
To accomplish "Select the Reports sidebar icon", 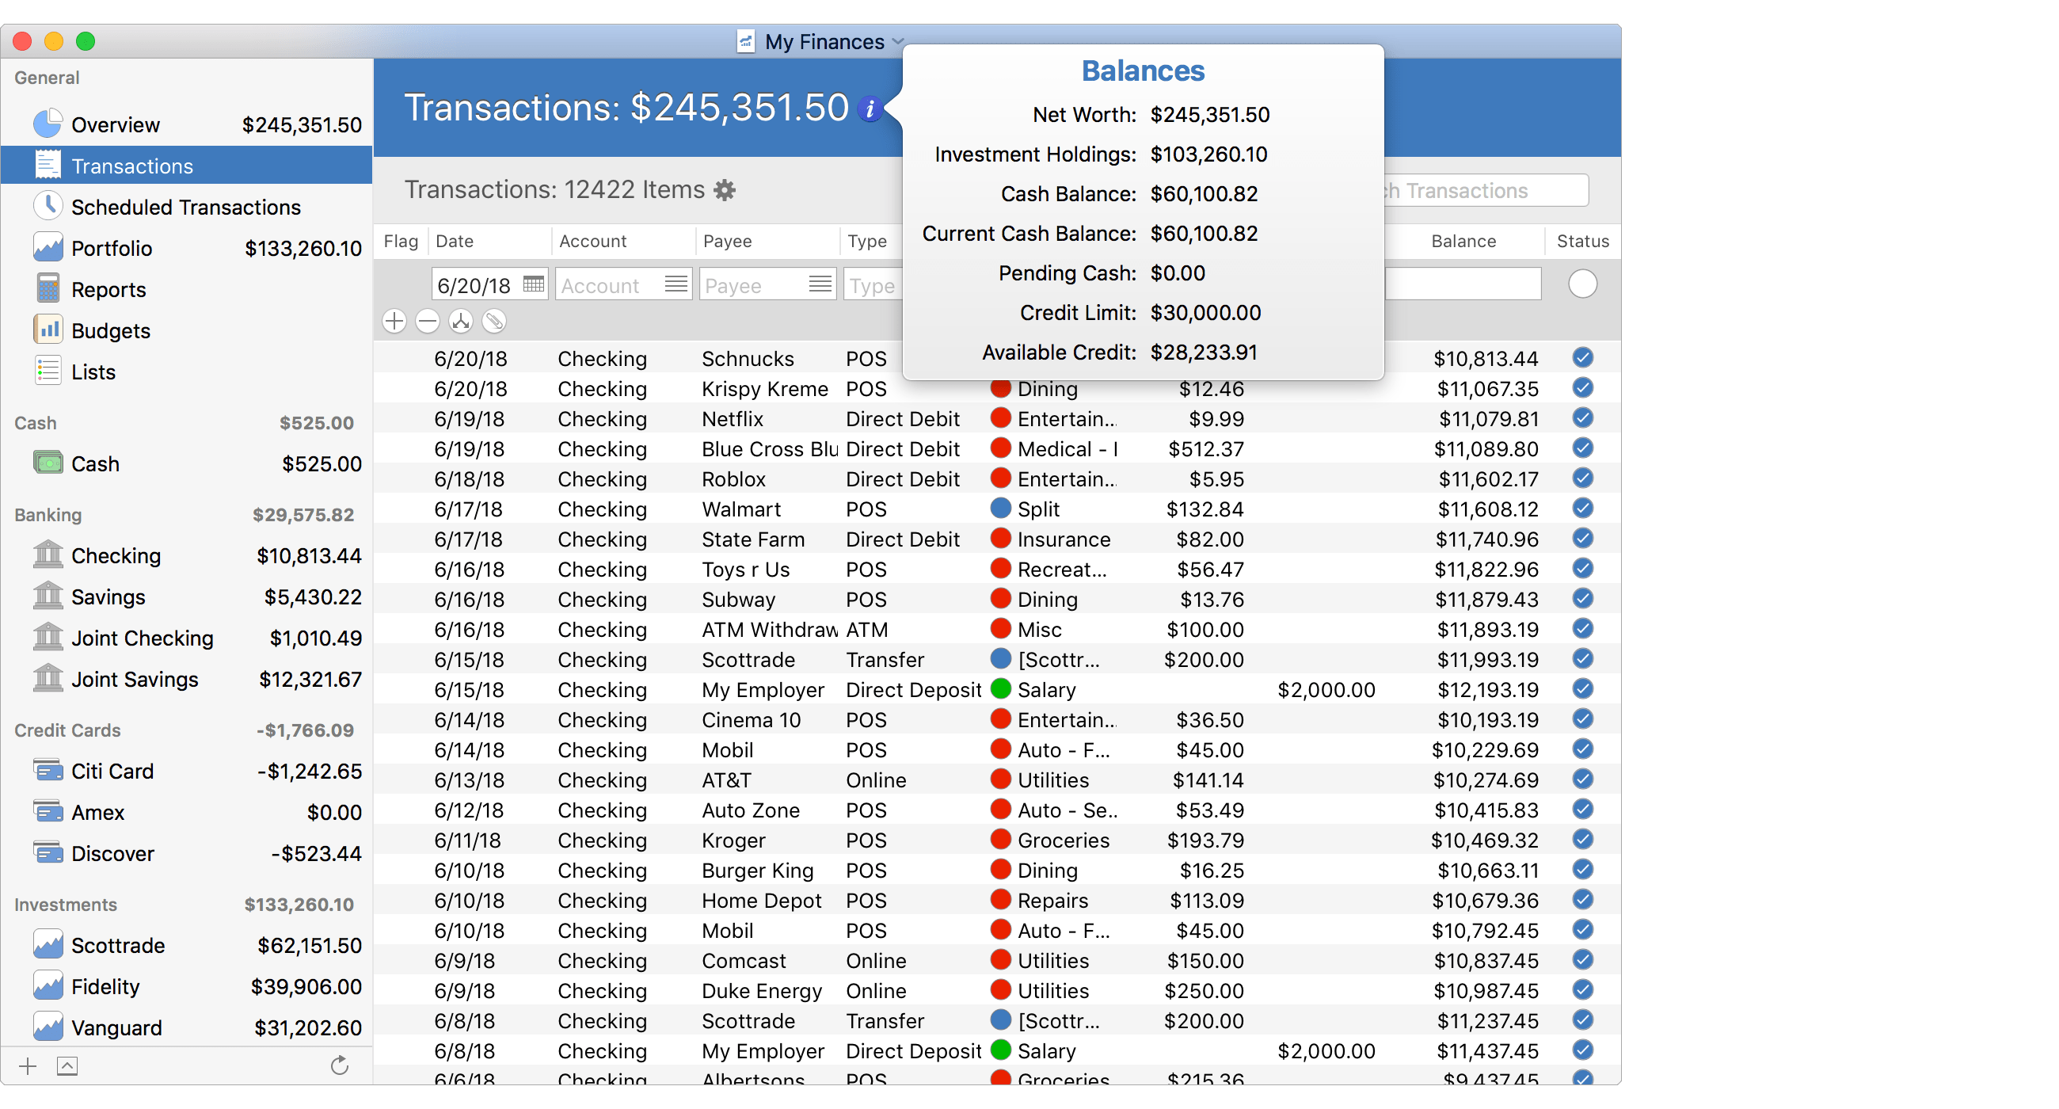I will 49,288.
